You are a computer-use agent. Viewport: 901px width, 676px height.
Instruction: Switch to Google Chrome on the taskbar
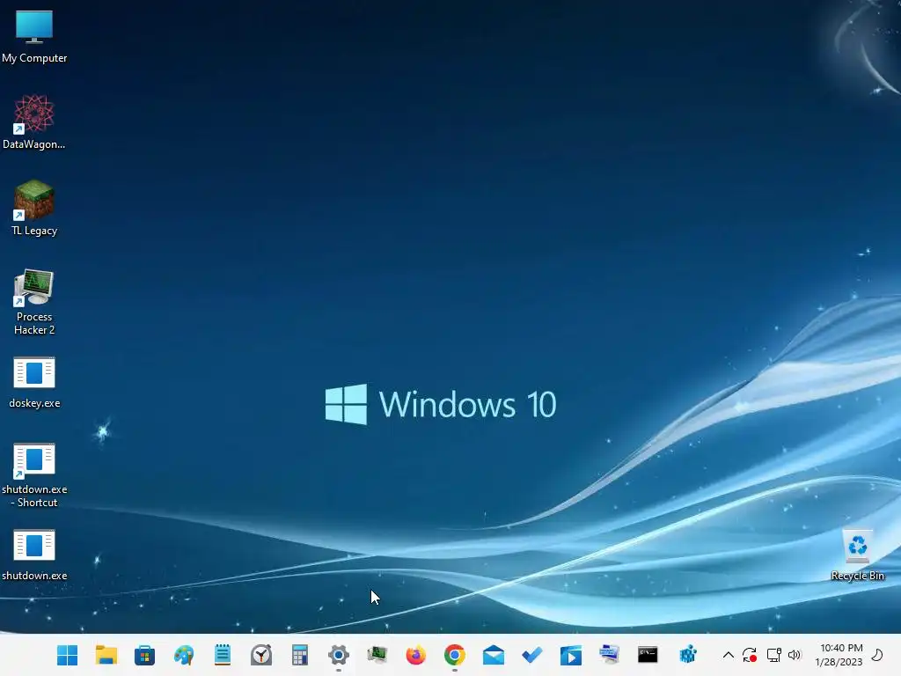point(455,655)
